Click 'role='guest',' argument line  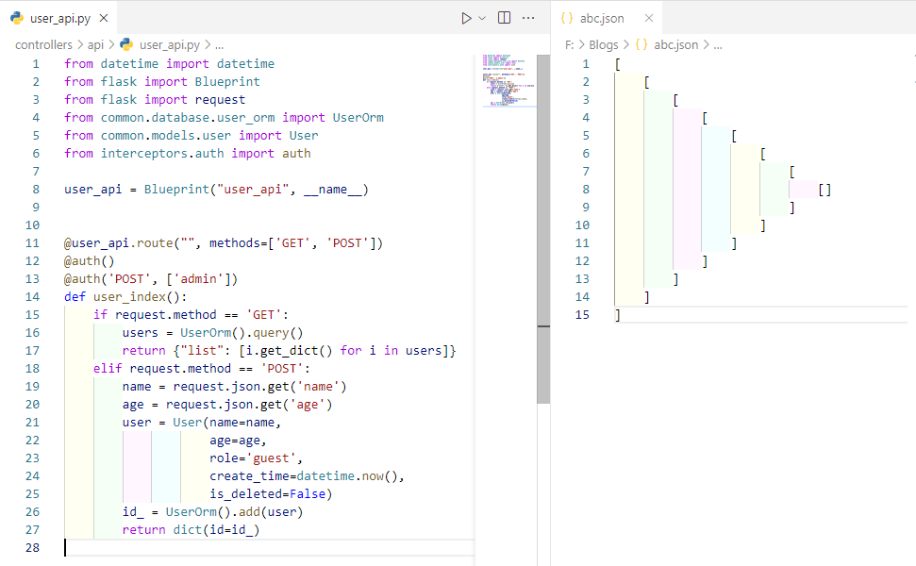coord(257,458)
